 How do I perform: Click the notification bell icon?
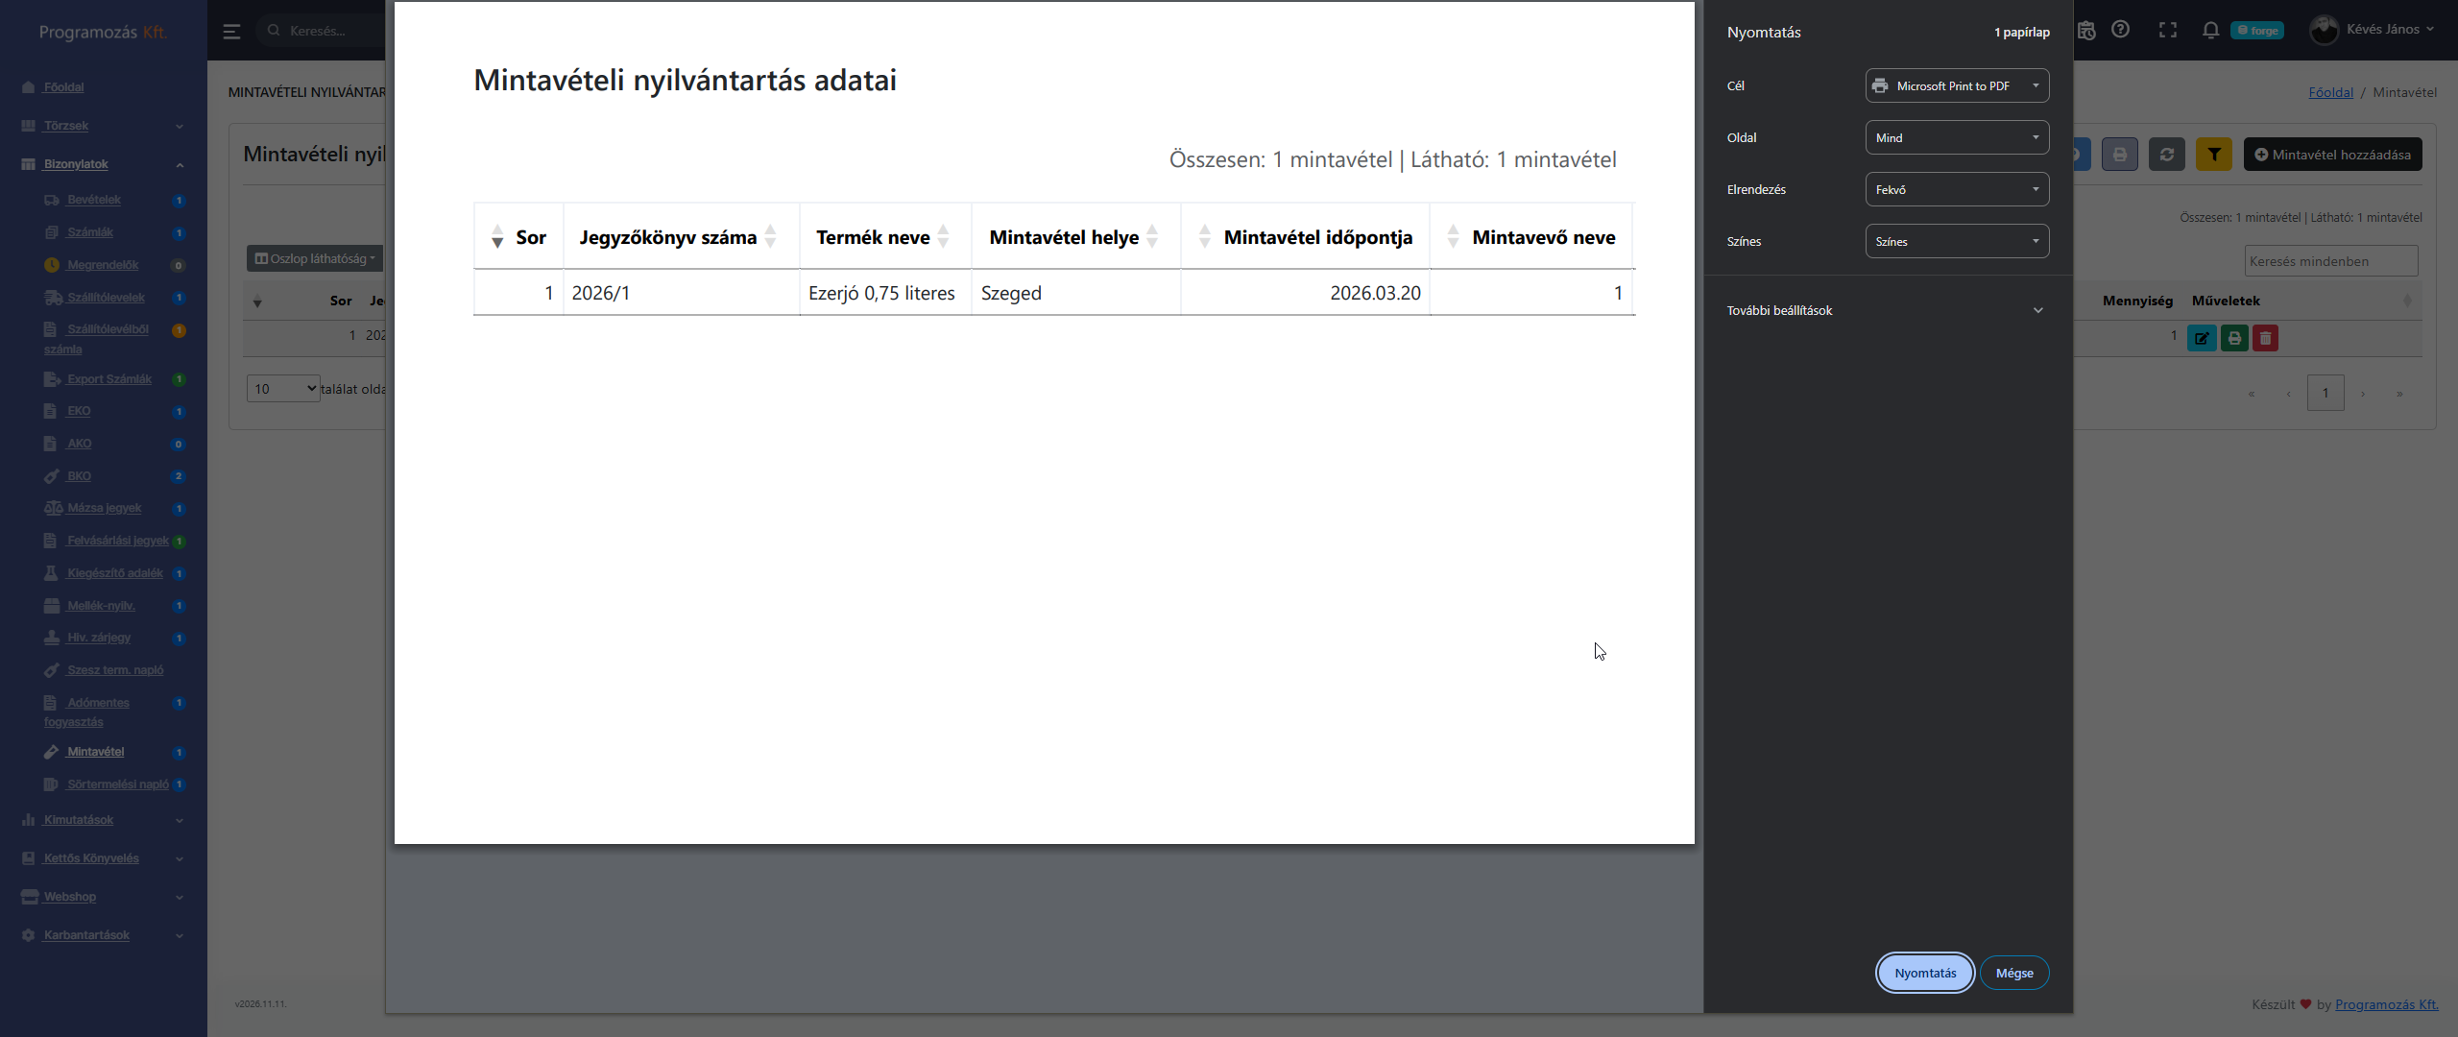click(x=2210, y=30)
